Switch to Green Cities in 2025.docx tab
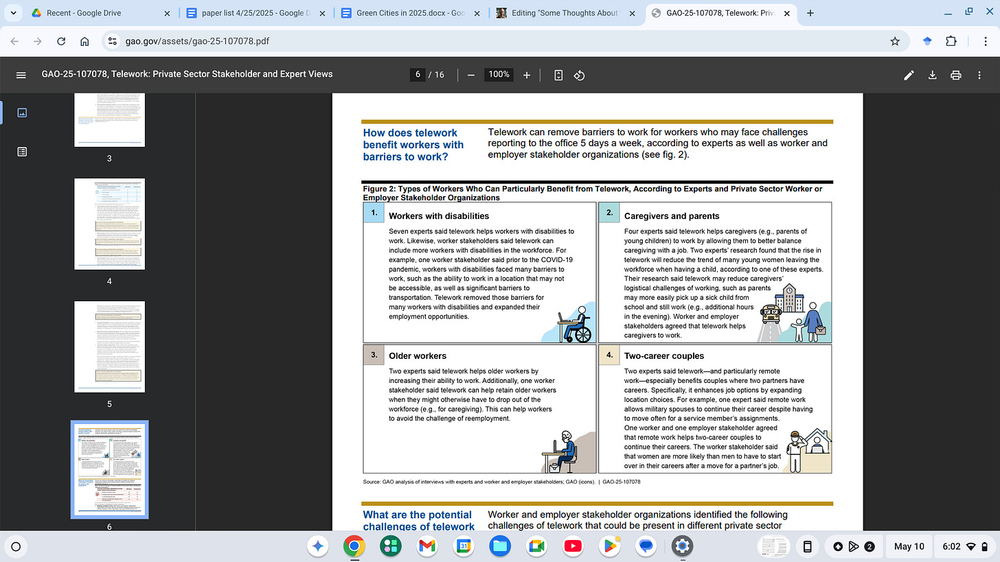The height and width of the screenshot is (562, 1000). click(x=411, y=13)
